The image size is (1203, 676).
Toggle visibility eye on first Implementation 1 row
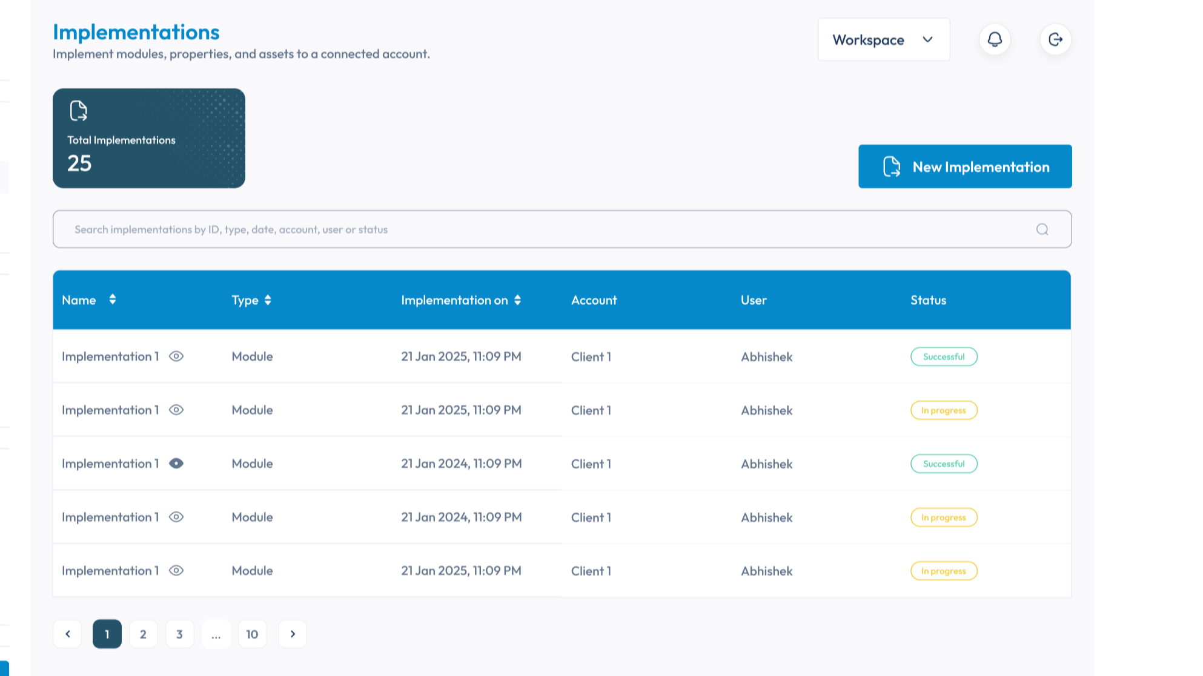(176, 356)
